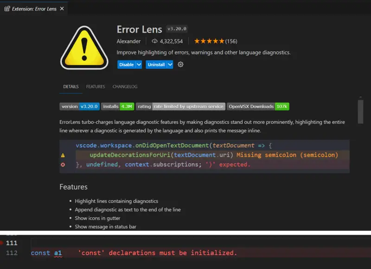Click the OpenVSX Downloads 107k badge
This screenshot has width=371, height=269.
[259, 106]
